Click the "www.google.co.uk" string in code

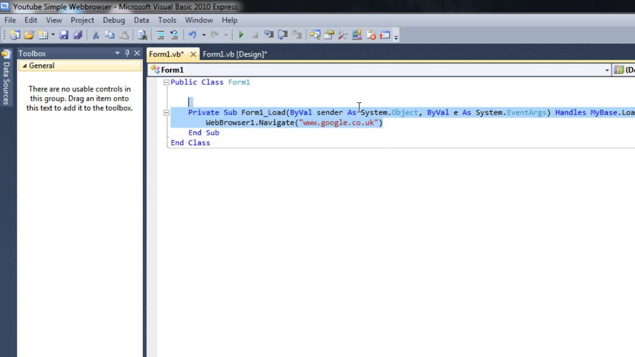tap(338, 122)
